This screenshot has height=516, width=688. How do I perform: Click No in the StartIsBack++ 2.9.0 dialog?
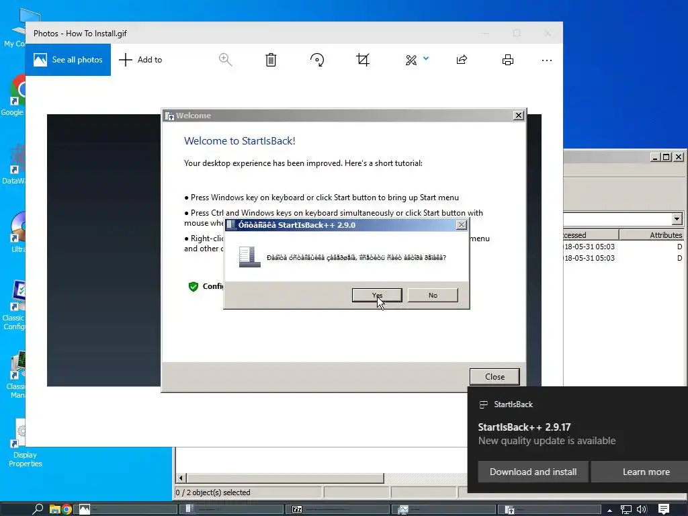point(433,296)
